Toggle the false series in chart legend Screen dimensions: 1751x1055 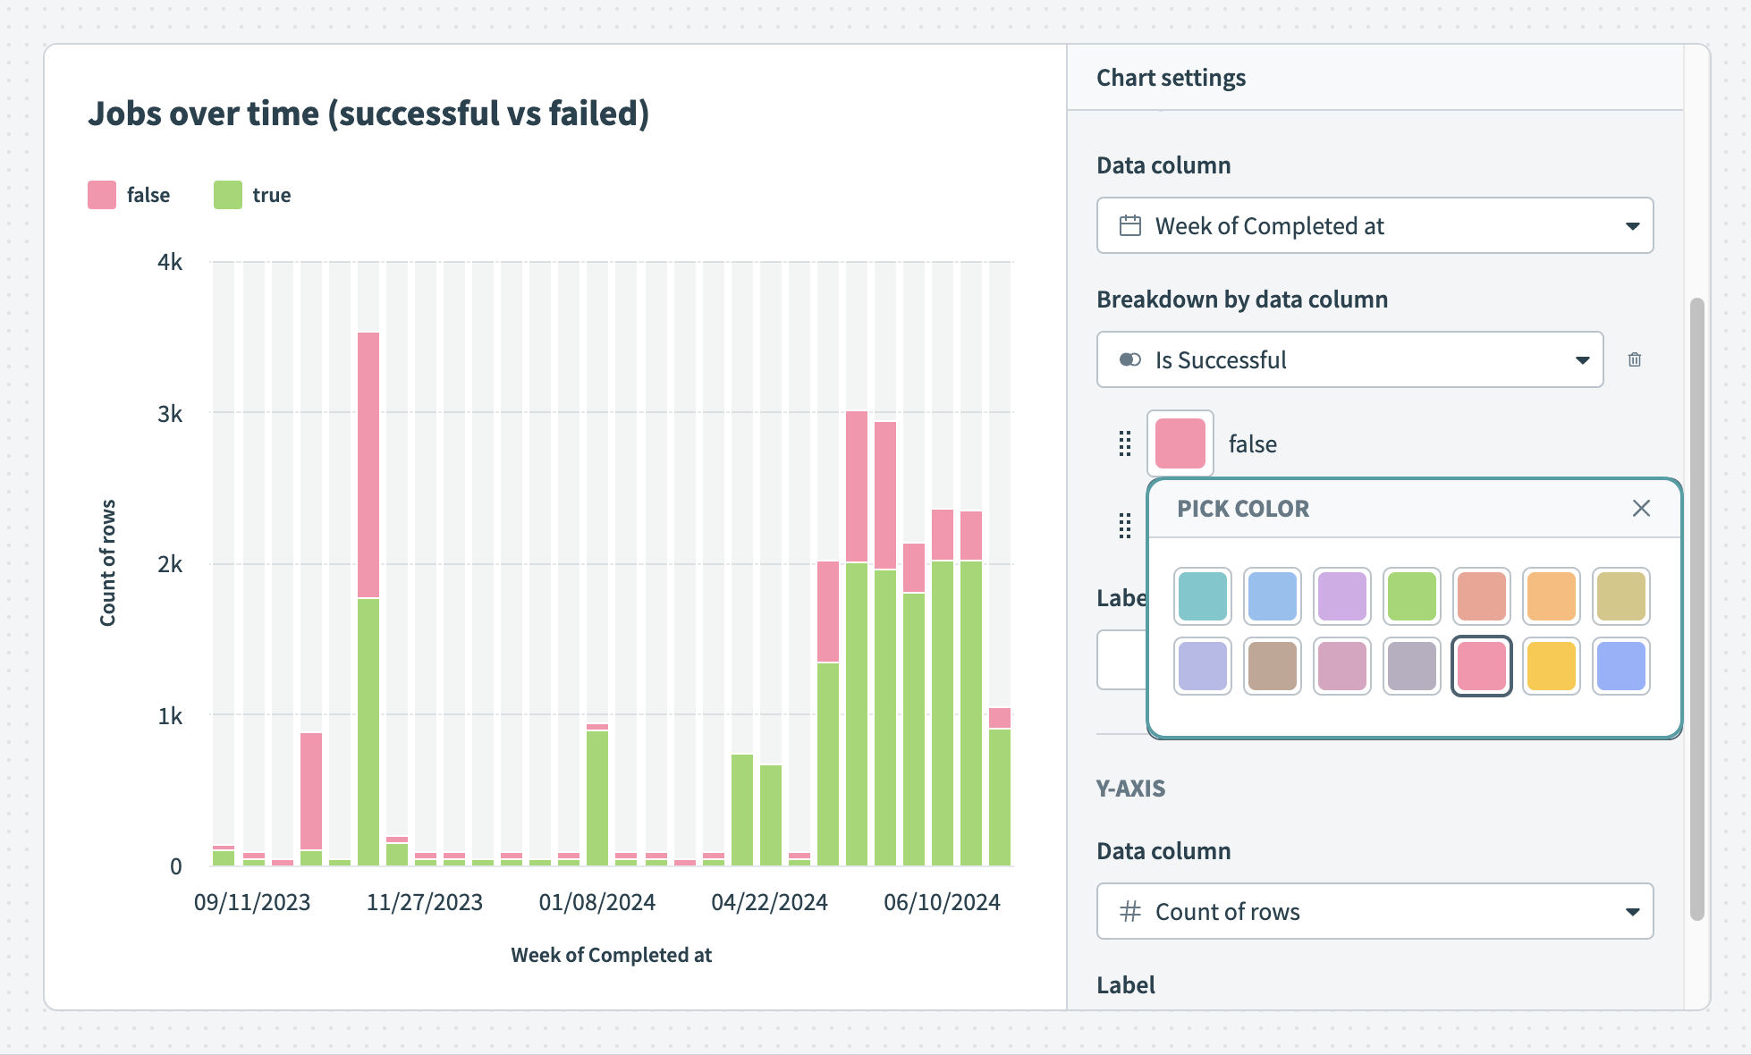[x=129, y=195]
